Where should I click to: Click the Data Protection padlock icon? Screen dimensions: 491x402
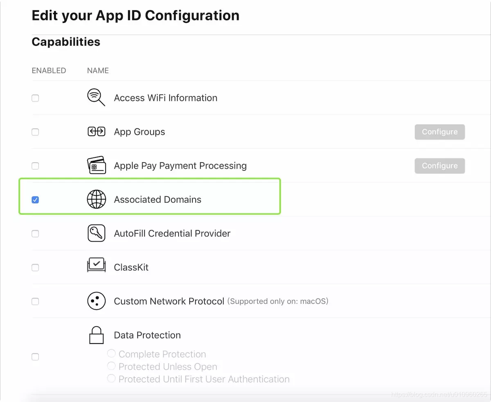[x=97, y=335]
